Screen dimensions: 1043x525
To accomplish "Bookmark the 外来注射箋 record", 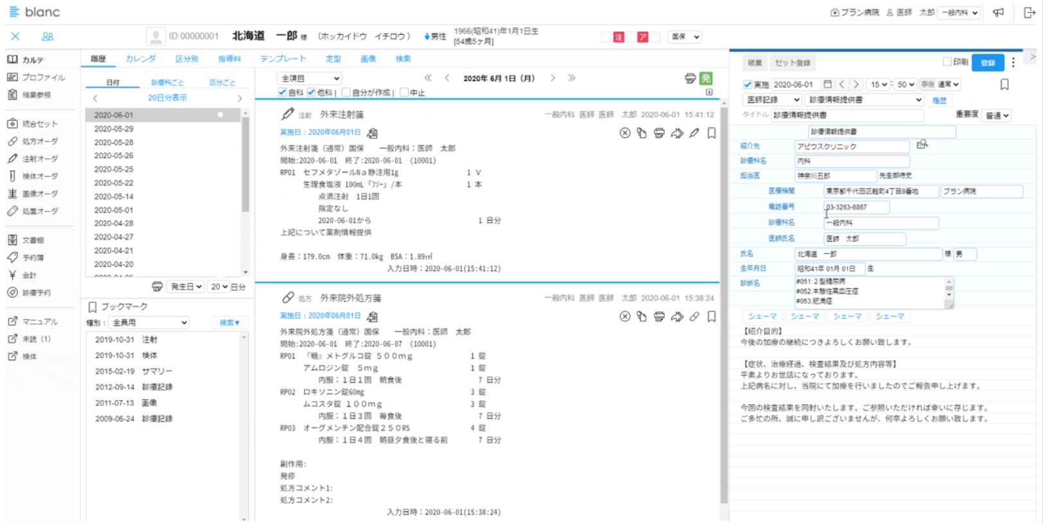I will pyautogui.click(x=712, y=133).
